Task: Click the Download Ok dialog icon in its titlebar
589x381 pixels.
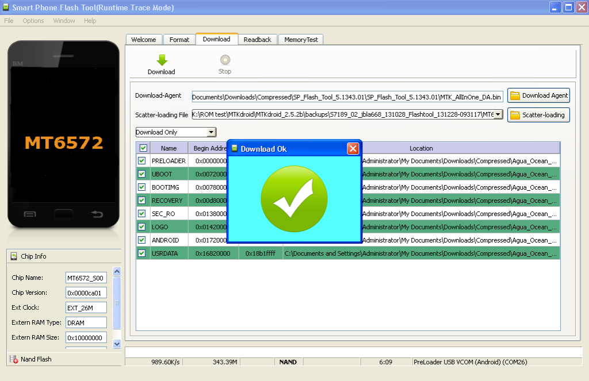Action: (234, 148)
